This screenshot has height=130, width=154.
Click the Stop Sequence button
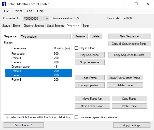point(89,62)
